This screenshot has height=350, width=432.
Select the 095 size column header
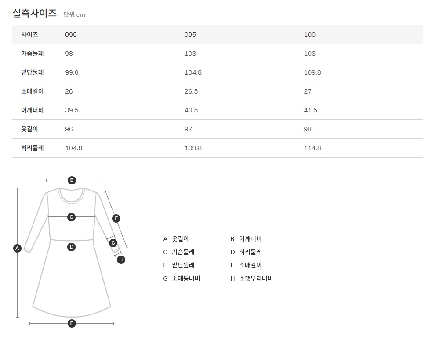click(x=190, y=35)
